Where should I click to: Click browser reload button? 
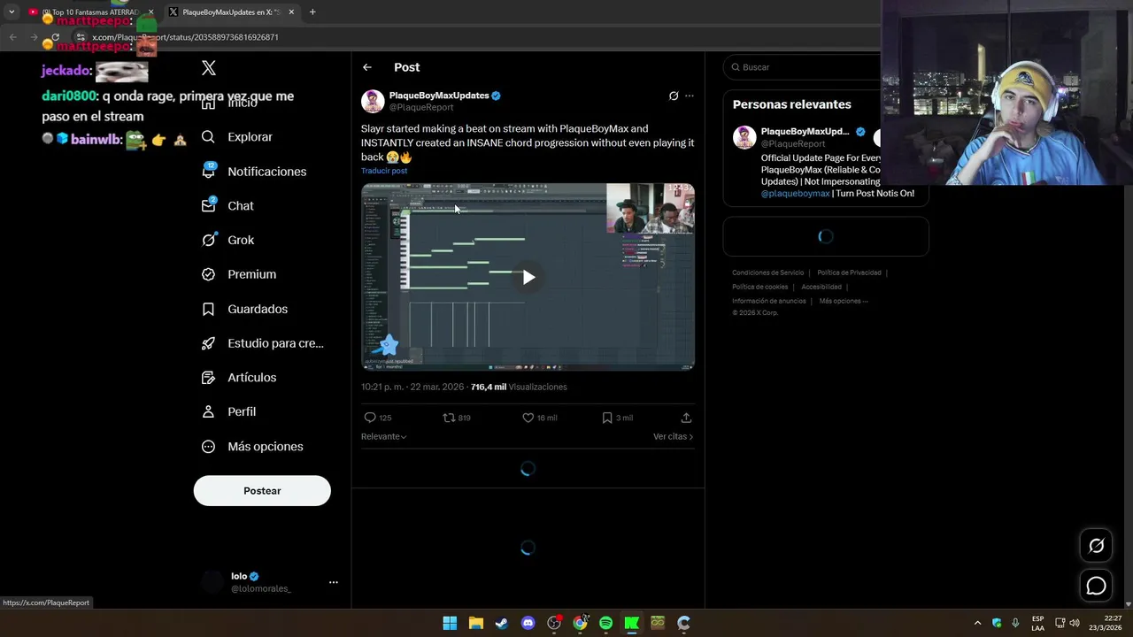tap(55, 37)
